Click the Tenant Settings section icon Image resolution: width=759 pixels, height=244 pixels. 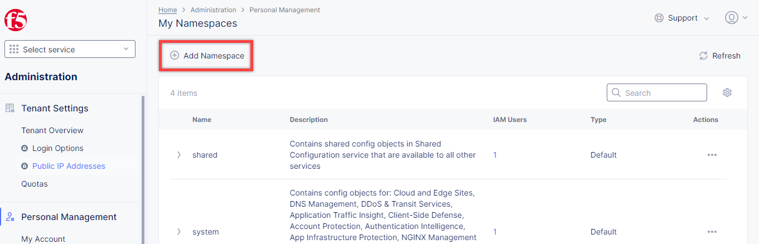coord(10,108)
